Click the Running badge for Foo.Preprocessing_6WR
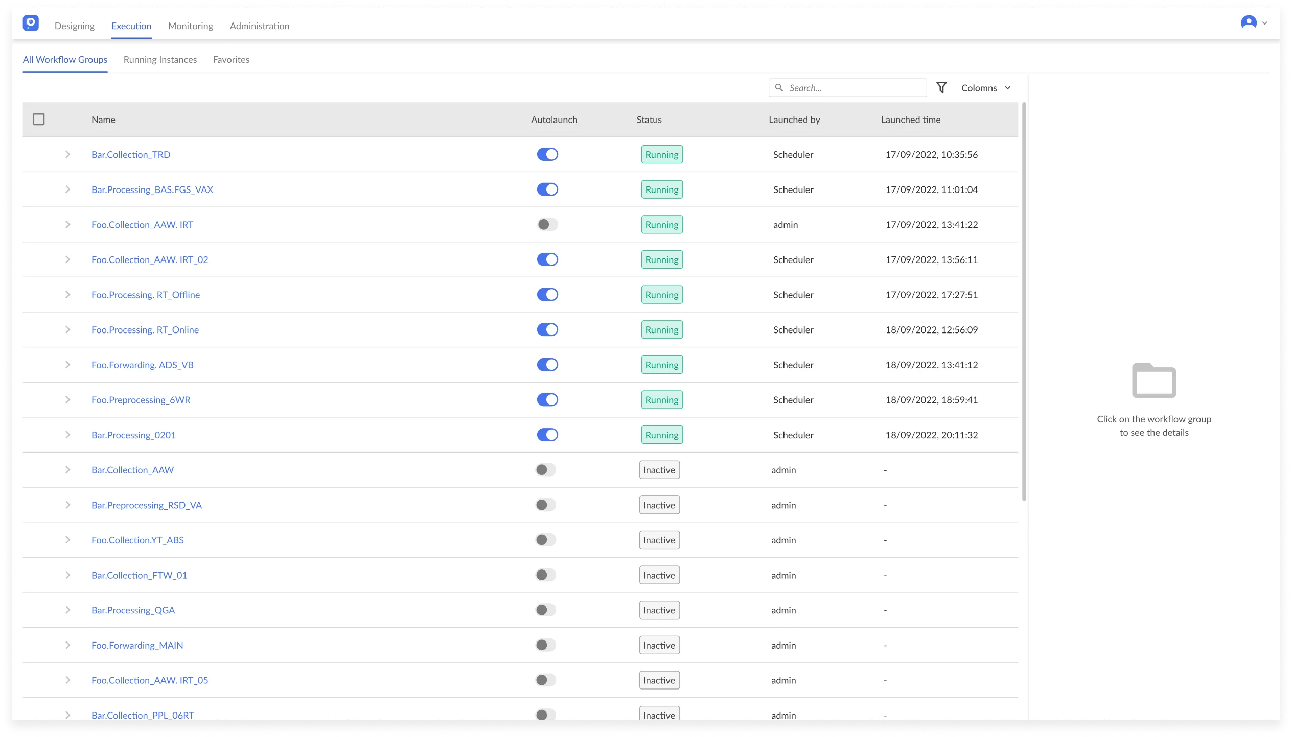Screen dimensions: 1292x737 point(662,400)
